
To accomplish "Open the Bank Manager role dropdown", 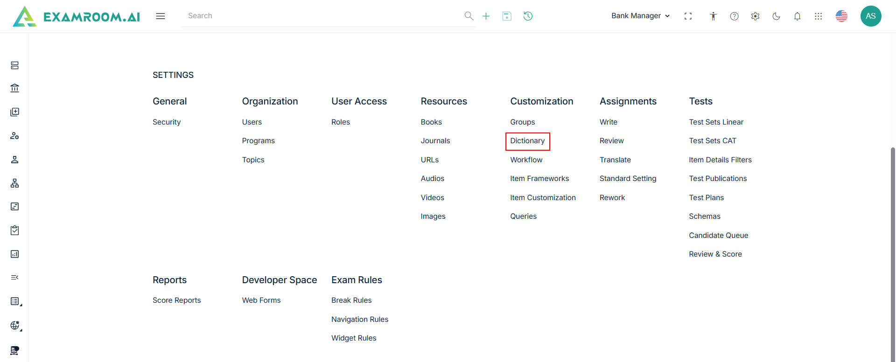I will click(x=640, y=16).
